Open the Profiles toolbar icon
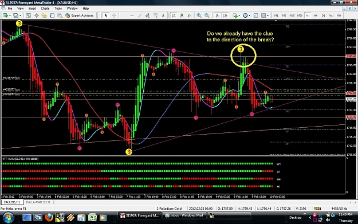358x224 pixels. 15,15
